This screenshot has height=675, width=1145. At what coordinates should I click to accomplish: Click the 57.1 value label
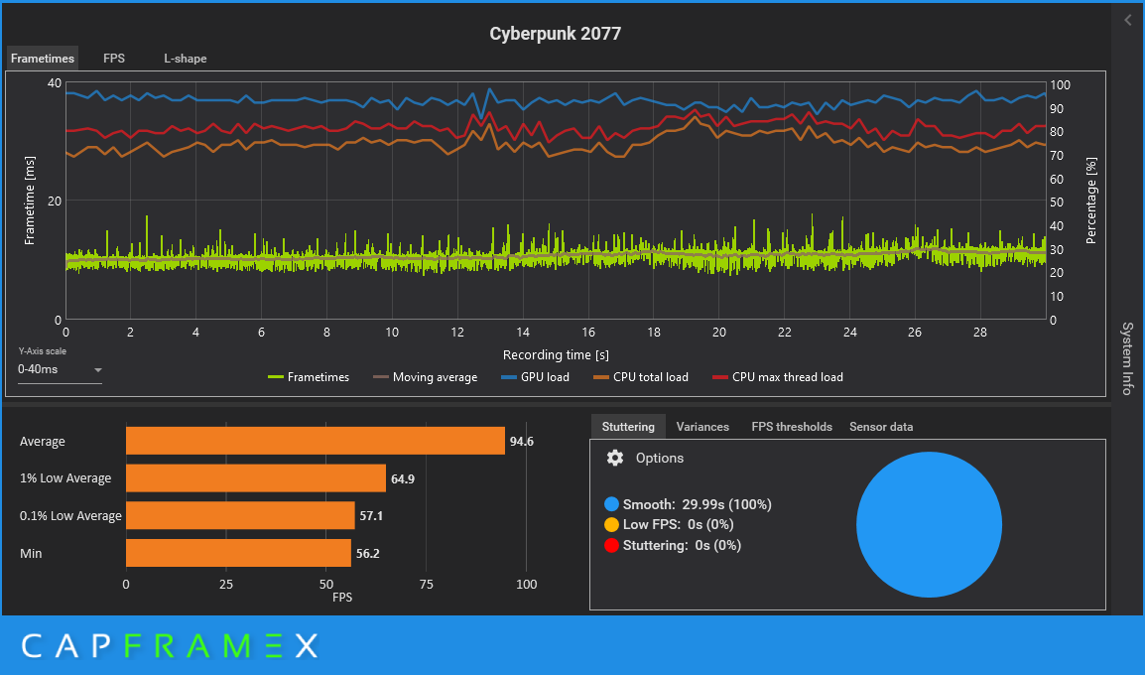(x=371, y=516)
